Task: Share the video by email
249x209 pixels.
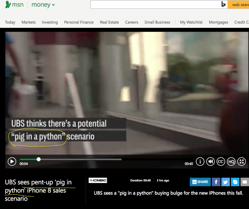Action: point(245,182)
